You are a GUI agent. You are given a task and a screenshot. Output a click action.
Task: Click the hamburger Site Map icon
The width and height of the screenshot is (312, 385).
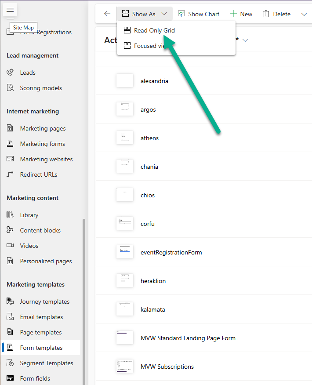pos(11,10)
